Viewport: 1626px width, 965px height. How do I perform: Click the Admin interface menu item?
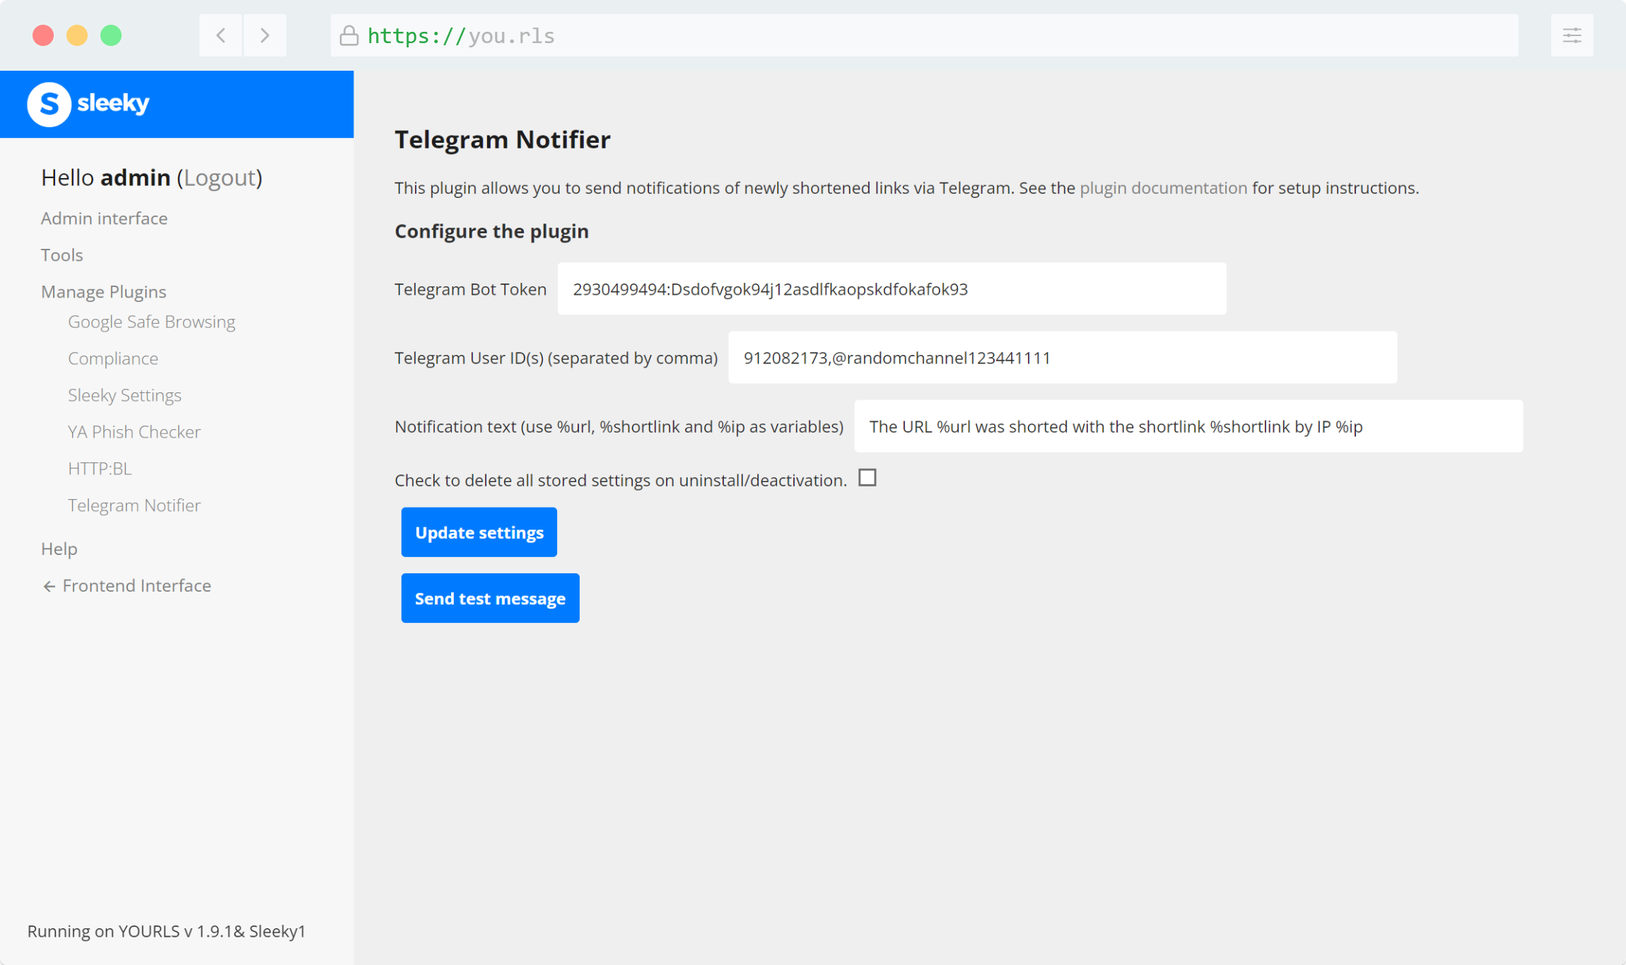point(103,217)
